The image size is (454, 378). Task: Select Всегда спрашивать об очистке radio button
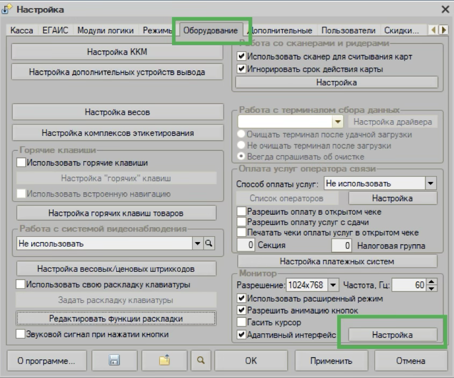tap(241, 156)
